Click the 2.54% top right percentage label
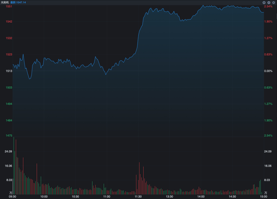This screenshot has width=277, height=199. (268, 7)
